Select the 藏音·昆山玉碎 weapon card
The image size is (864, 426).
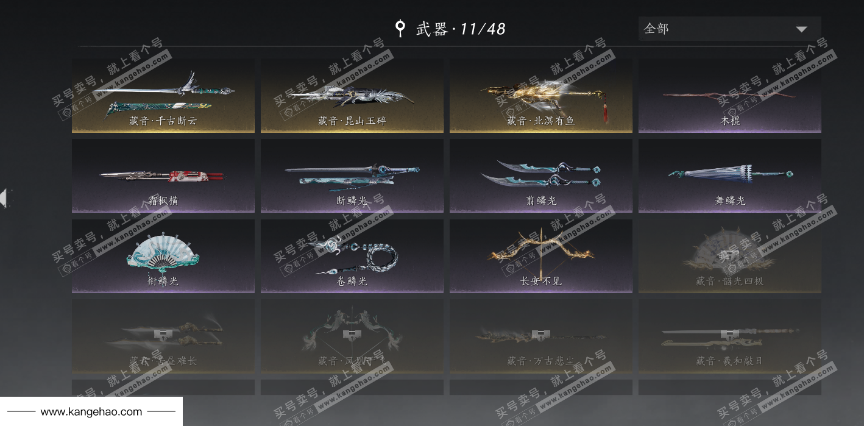[352, 96]
